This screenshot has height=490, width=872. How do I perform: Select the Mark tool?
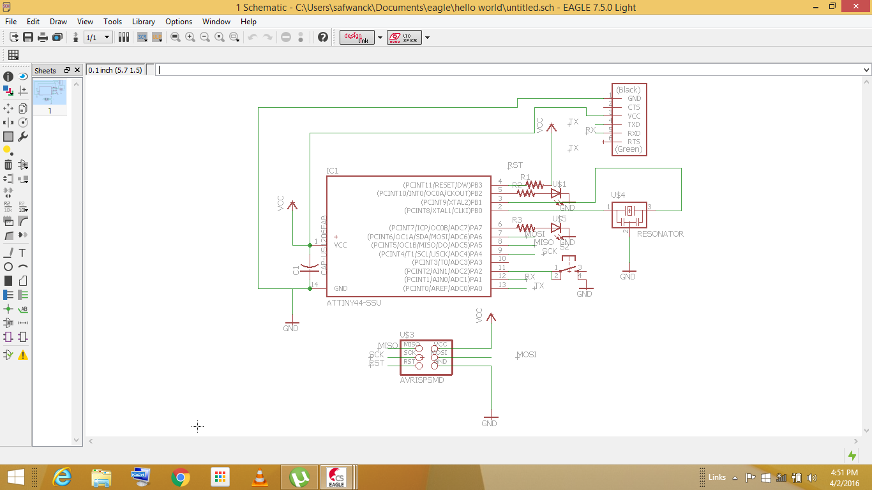23,91
